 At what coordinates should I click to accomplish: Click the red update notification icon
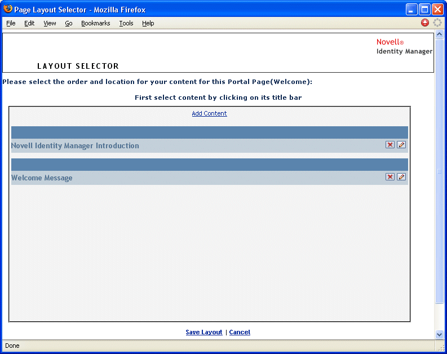coord(425,23)
